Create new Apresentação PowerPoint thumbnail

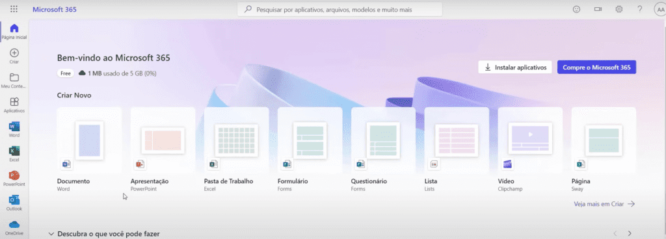click(163, 140)
